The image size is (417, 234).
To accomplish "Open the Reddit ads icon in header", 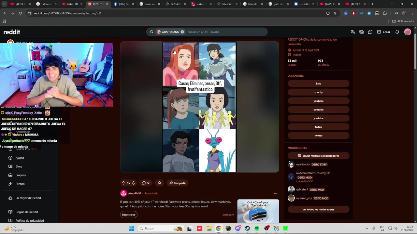I will [x=362, y=32].
